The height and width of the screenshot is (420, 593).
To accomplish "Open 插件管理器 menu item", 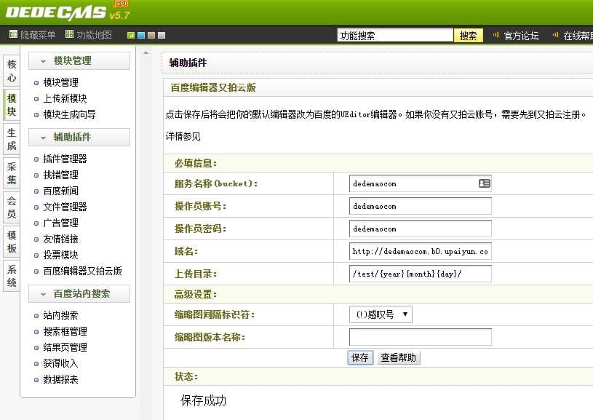I will click(x=65, y=159).
